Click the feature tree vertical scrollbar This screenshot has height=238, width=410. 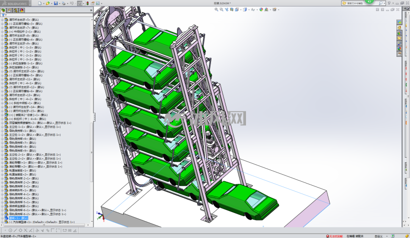click(91, 152)
